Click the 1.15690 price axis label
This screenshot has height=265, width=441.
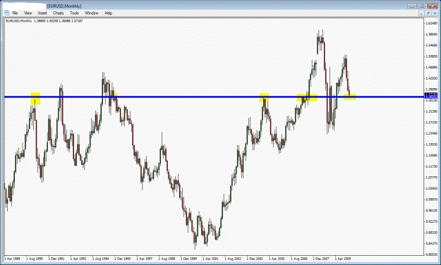point(432,155)
